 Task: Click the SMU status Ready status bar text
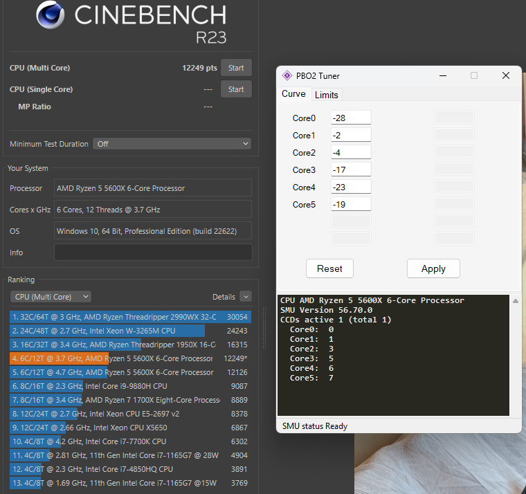point(315,426)
